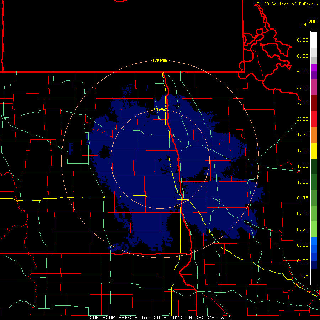
Task: Click the 8.00 legend value
Action: point(303,40)
